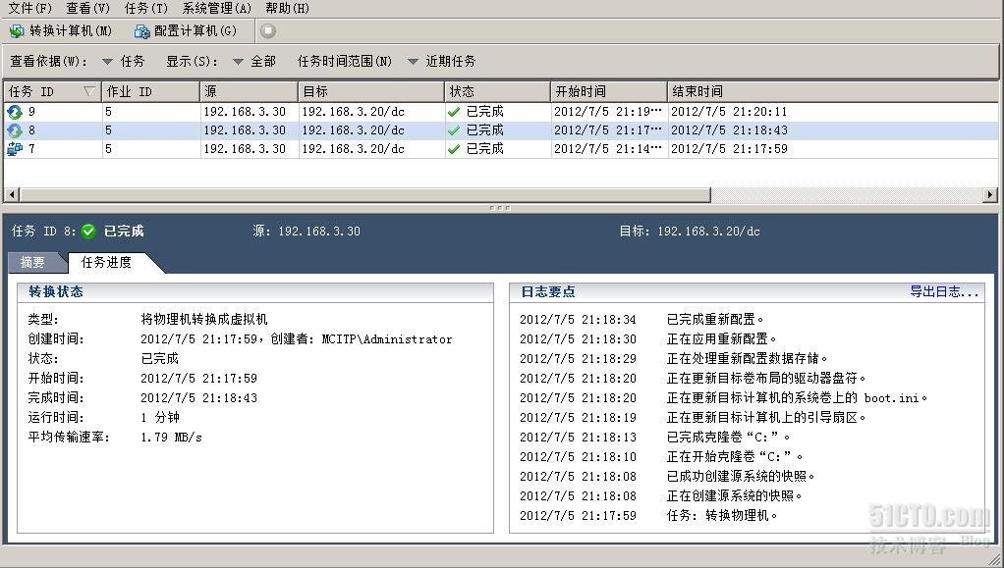Click log entry 任务: 转换物理机。

(x=722, y=516)
